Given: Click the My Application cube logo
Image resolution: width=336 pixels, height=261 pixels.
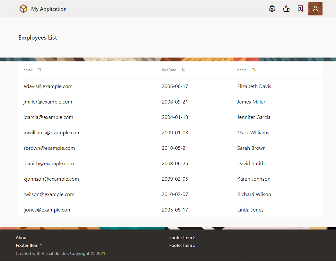Looking at the screenshot, I should tap(23, 9).
